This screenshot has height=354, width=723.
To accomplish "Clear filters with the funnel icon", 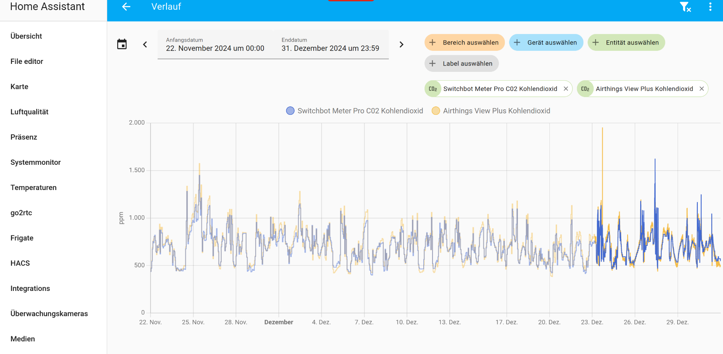I will (685, 7).
